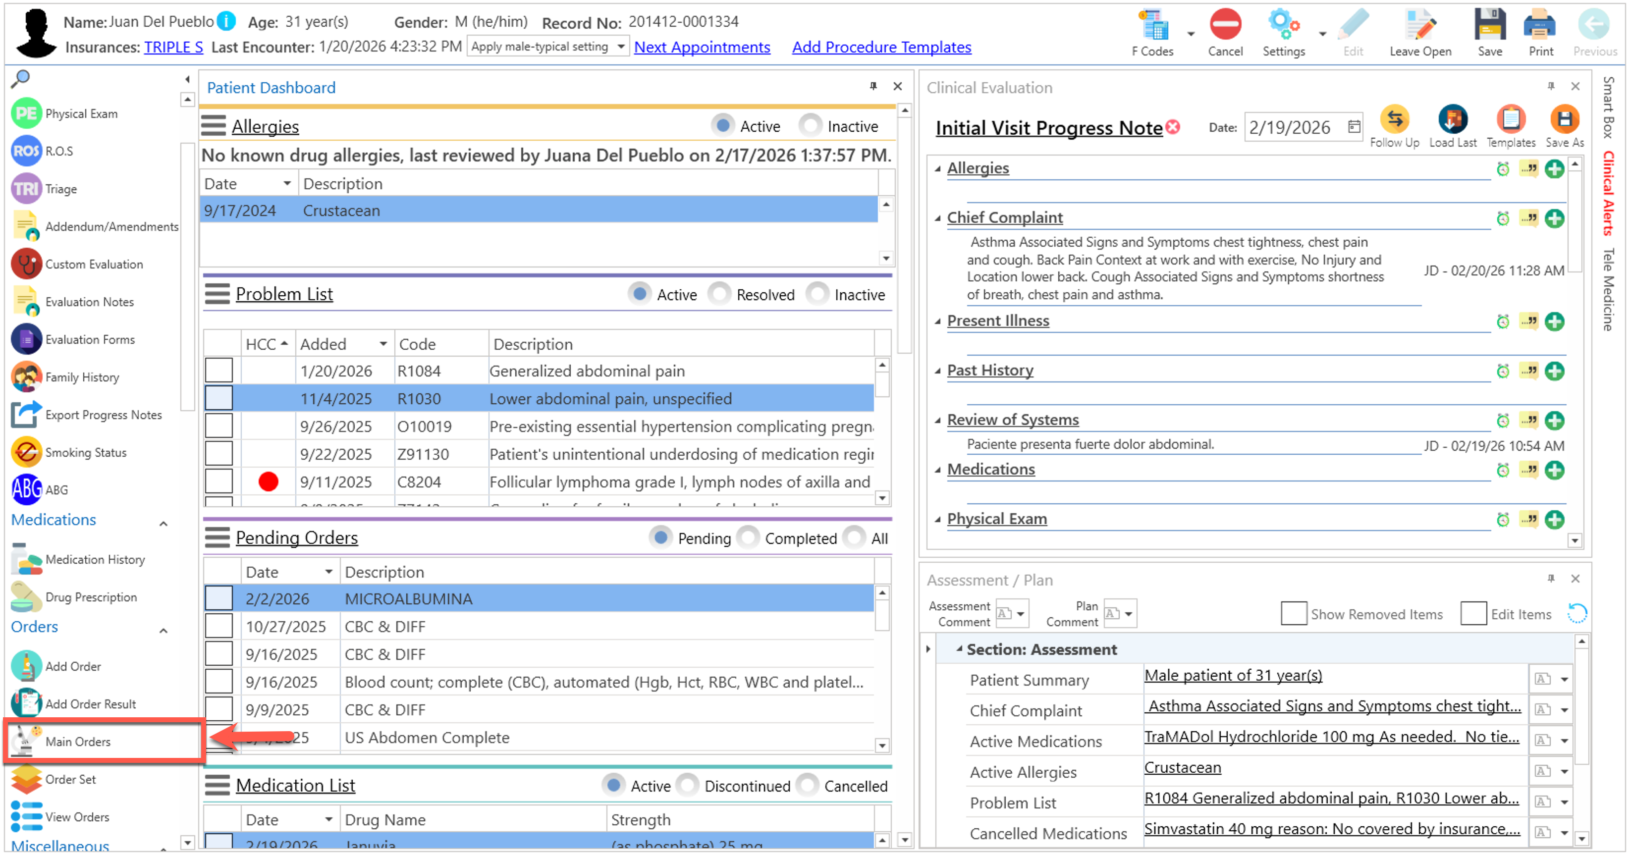Click the Next Appointments link

click(x=702, y=47)
